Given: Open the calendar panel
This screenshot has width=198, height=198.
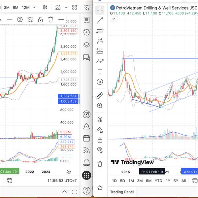Looking at the screenshot, I should 86,138.
